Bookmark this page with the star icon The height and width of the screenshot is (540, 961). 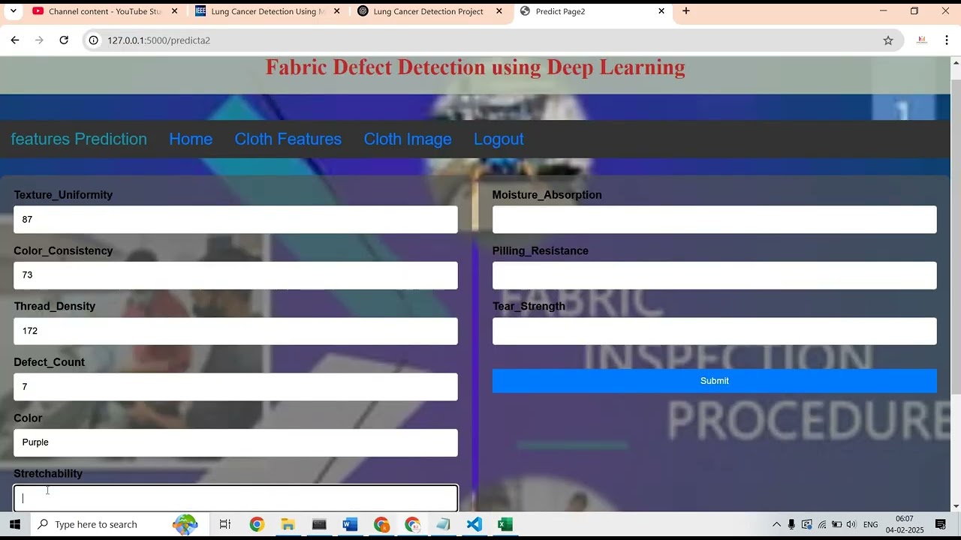tap(888, 40)
